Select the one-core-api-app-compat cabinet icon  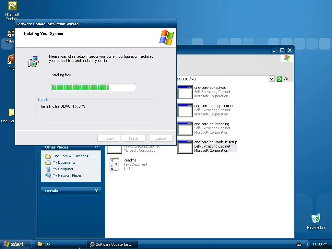(x=185, y=110)
